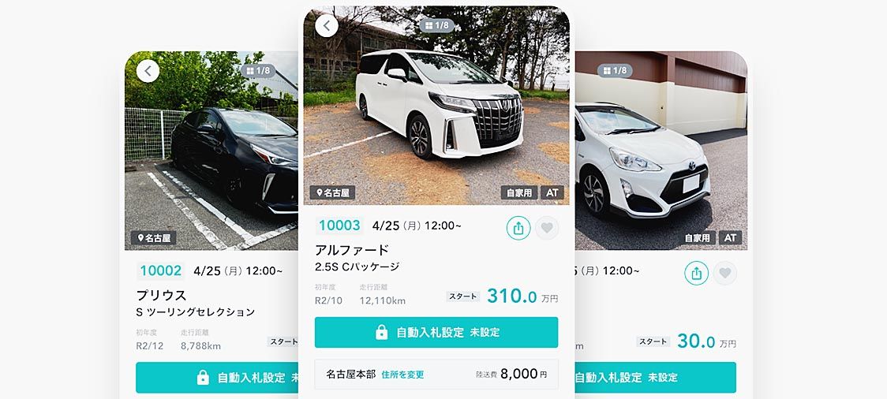
Task: Set auto bid 自動入札設定 for Alphard
Action: coord(436,332)
